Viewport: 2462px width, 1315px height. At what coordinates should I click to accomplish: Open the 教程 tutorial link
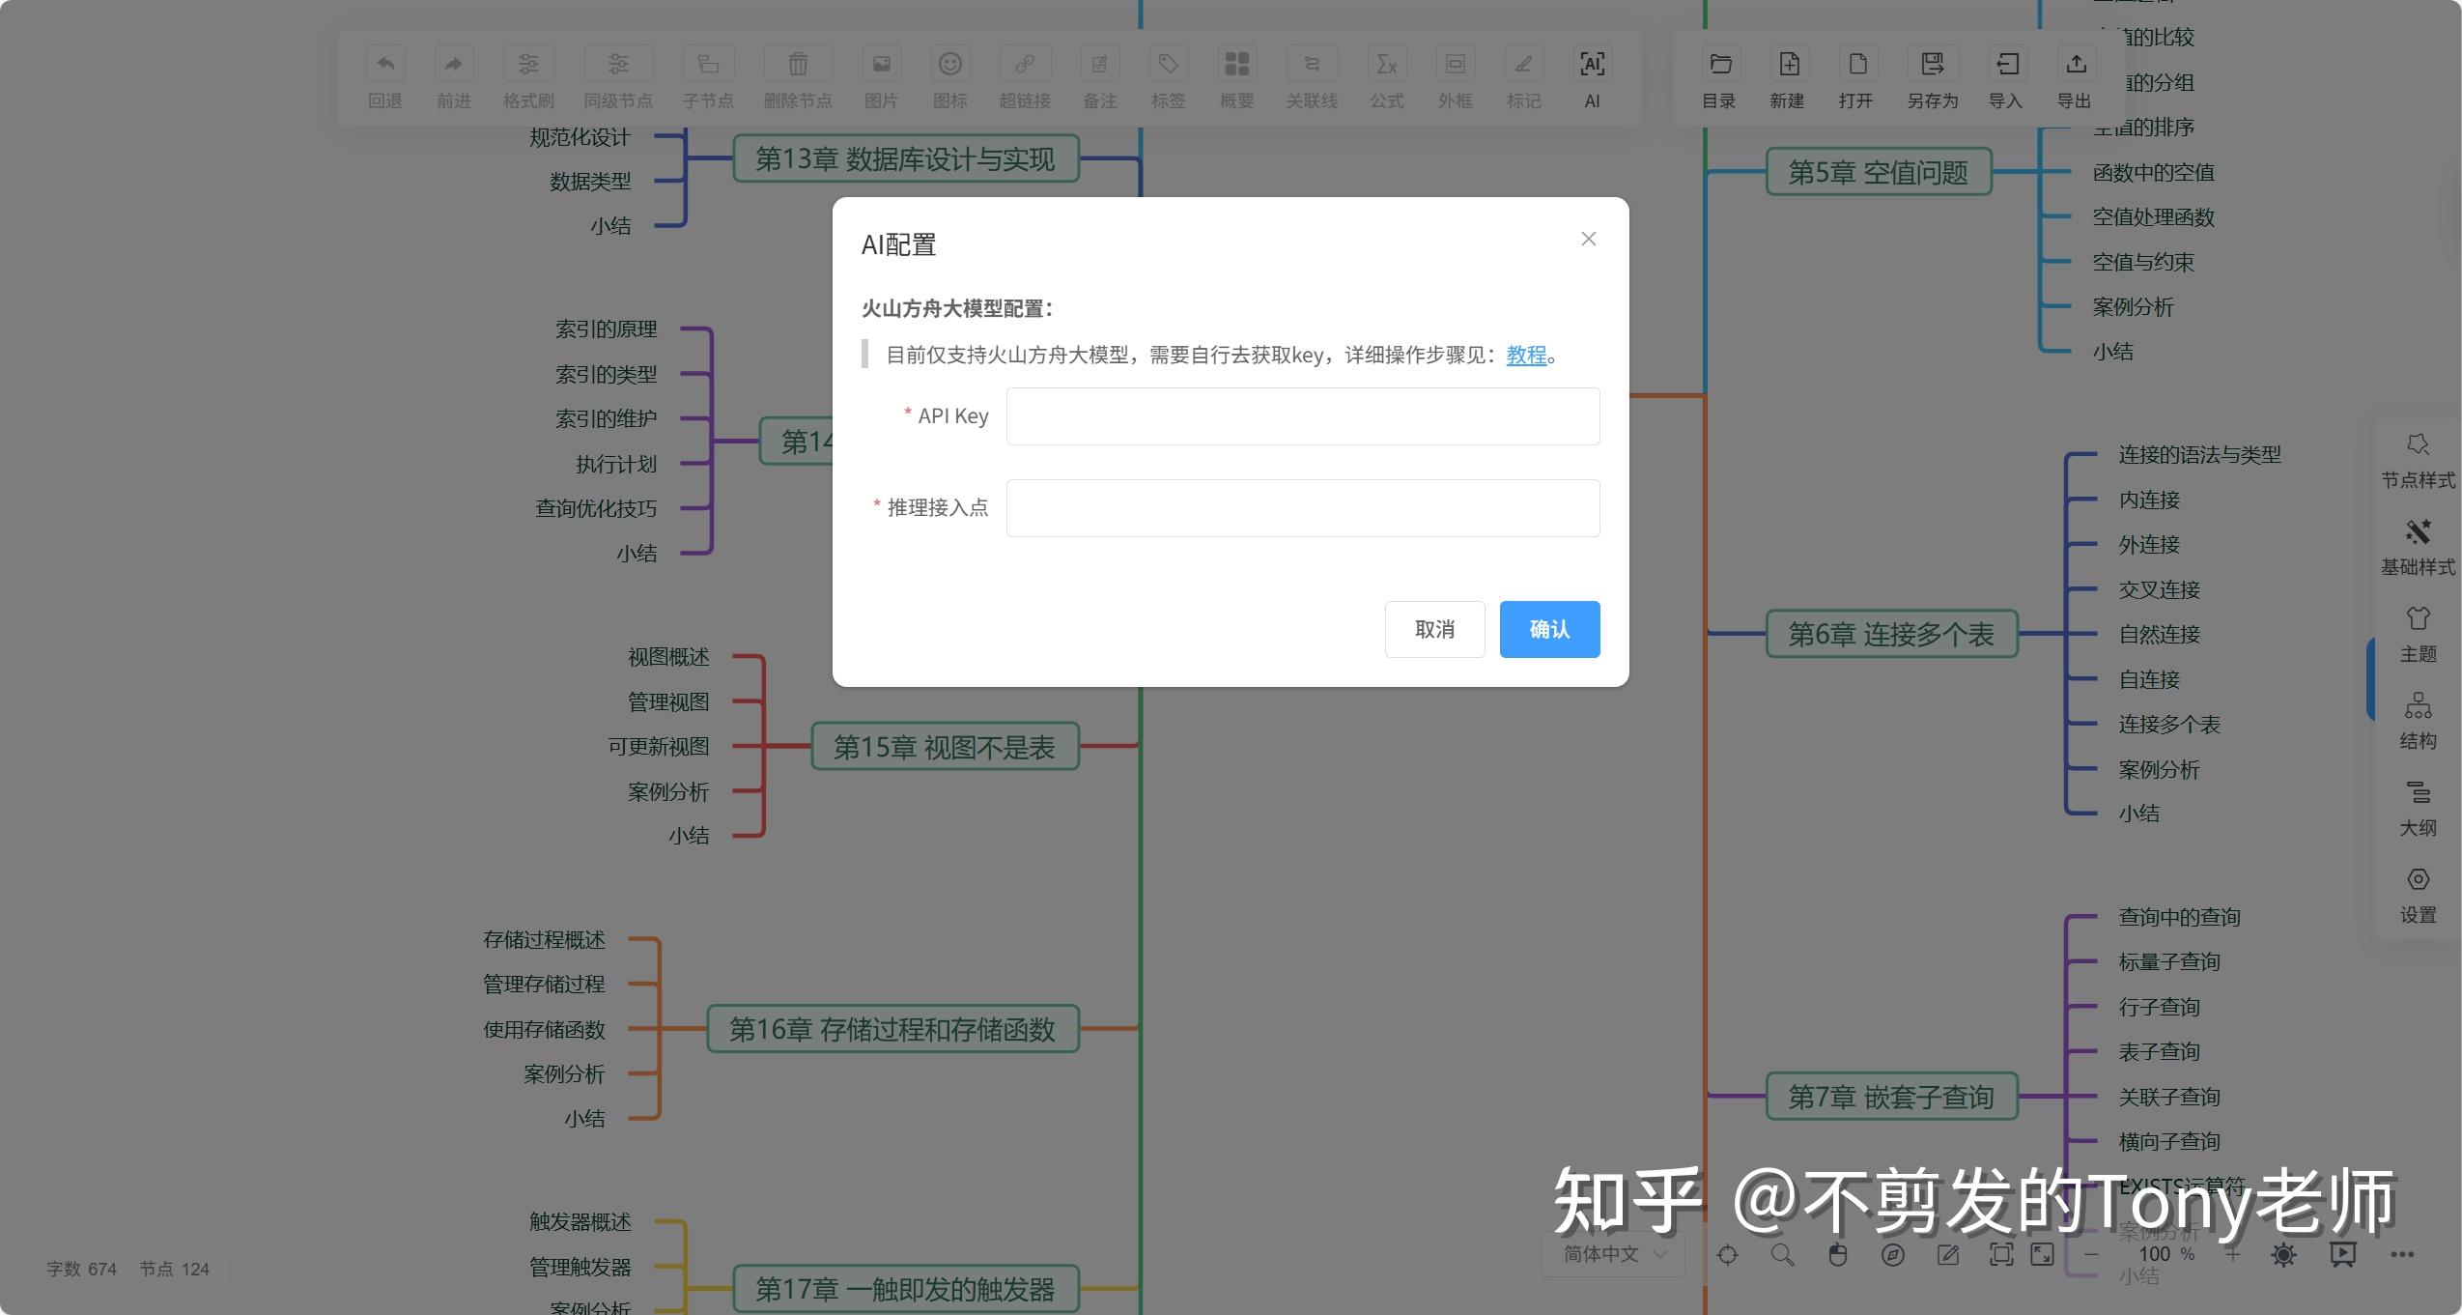(1524, 356)
